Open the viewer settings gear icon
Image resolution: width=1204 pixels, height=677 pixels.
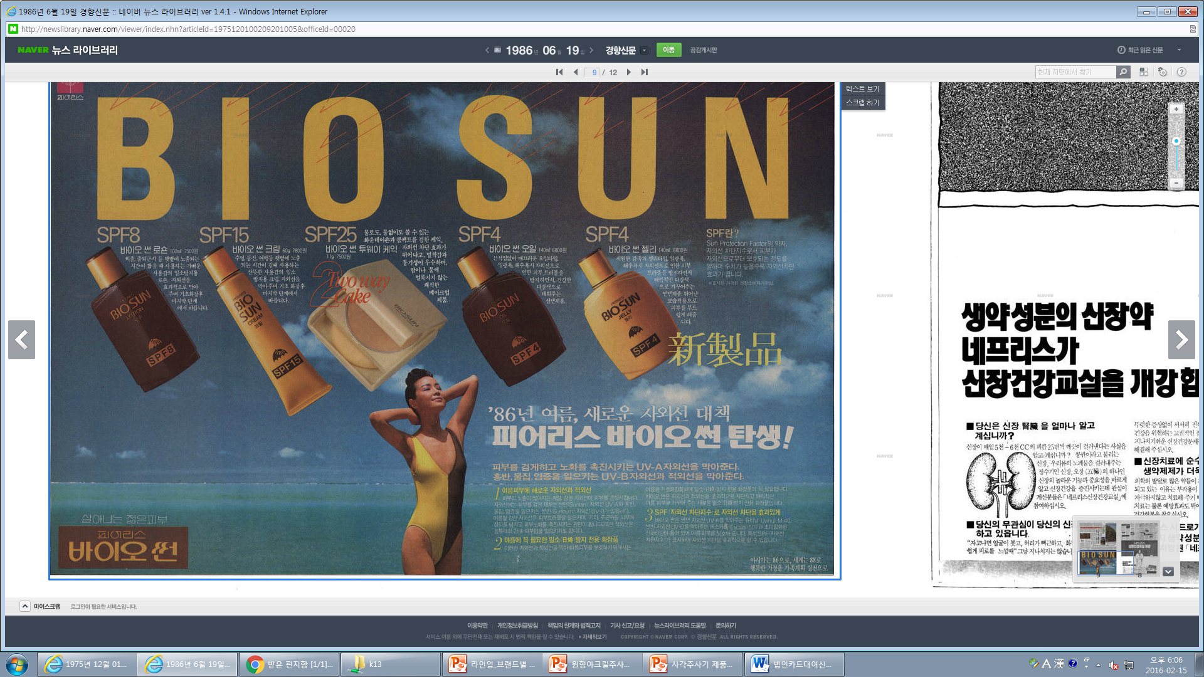[x=1163, y=72]
